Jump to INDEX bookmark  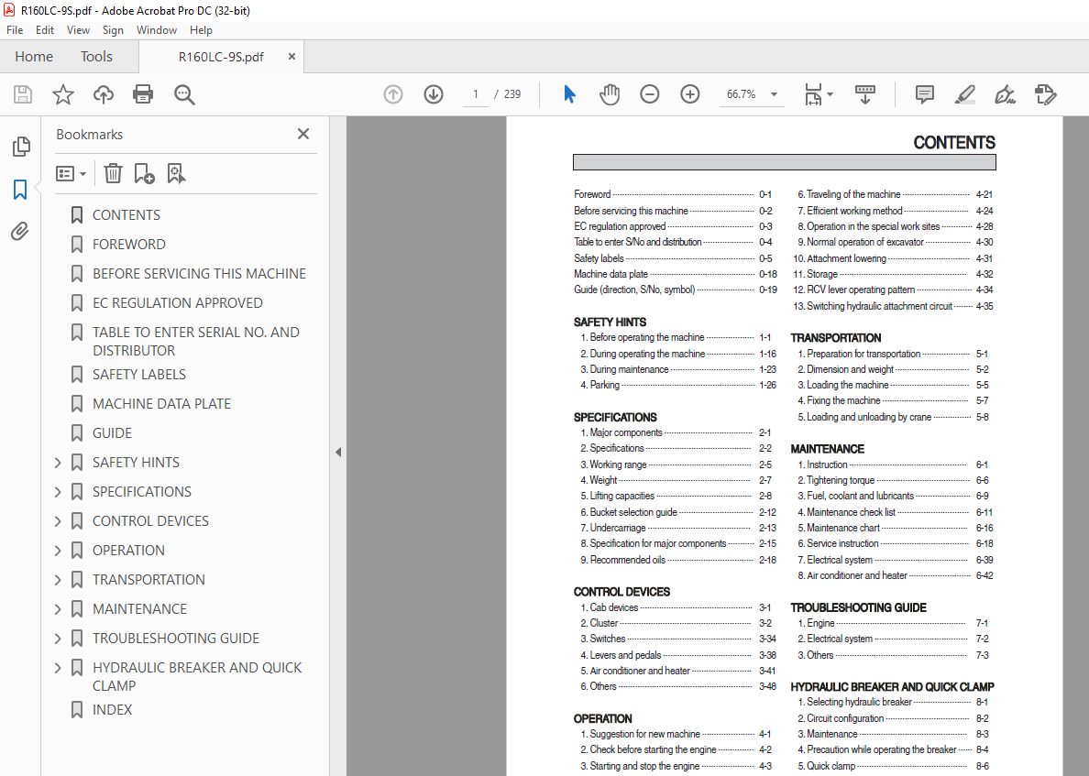(112, 709)
